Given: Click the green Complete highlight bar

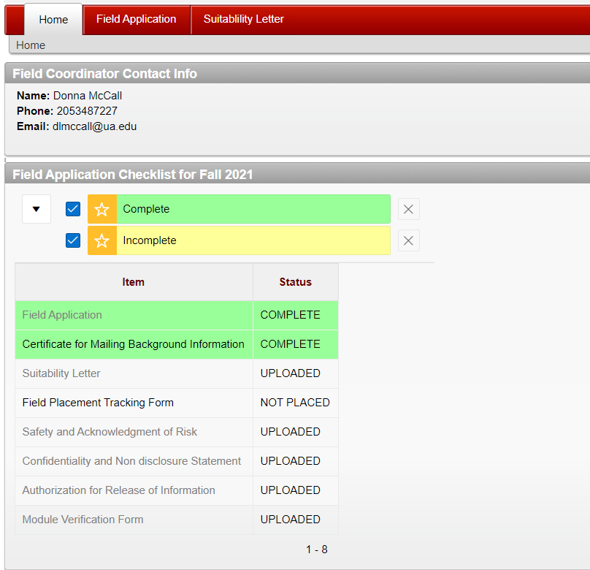Looking at the screenshot, I should [253, 210].
